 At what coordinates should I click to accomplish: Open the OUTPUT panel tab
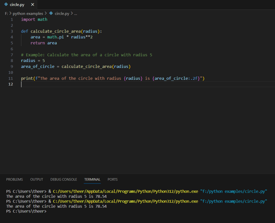pos(37,179)
